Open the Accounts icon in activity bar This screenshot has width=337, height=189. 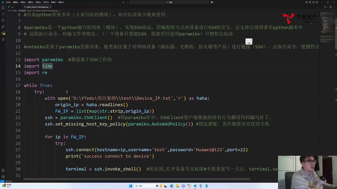coord(3,170)
